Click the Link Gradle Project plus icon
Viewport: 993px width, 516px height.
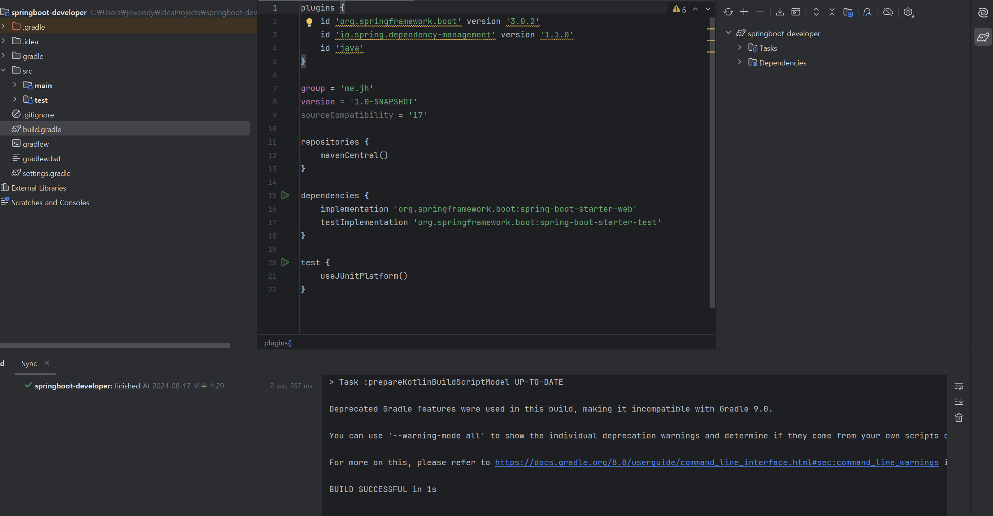tap(744, 12)
